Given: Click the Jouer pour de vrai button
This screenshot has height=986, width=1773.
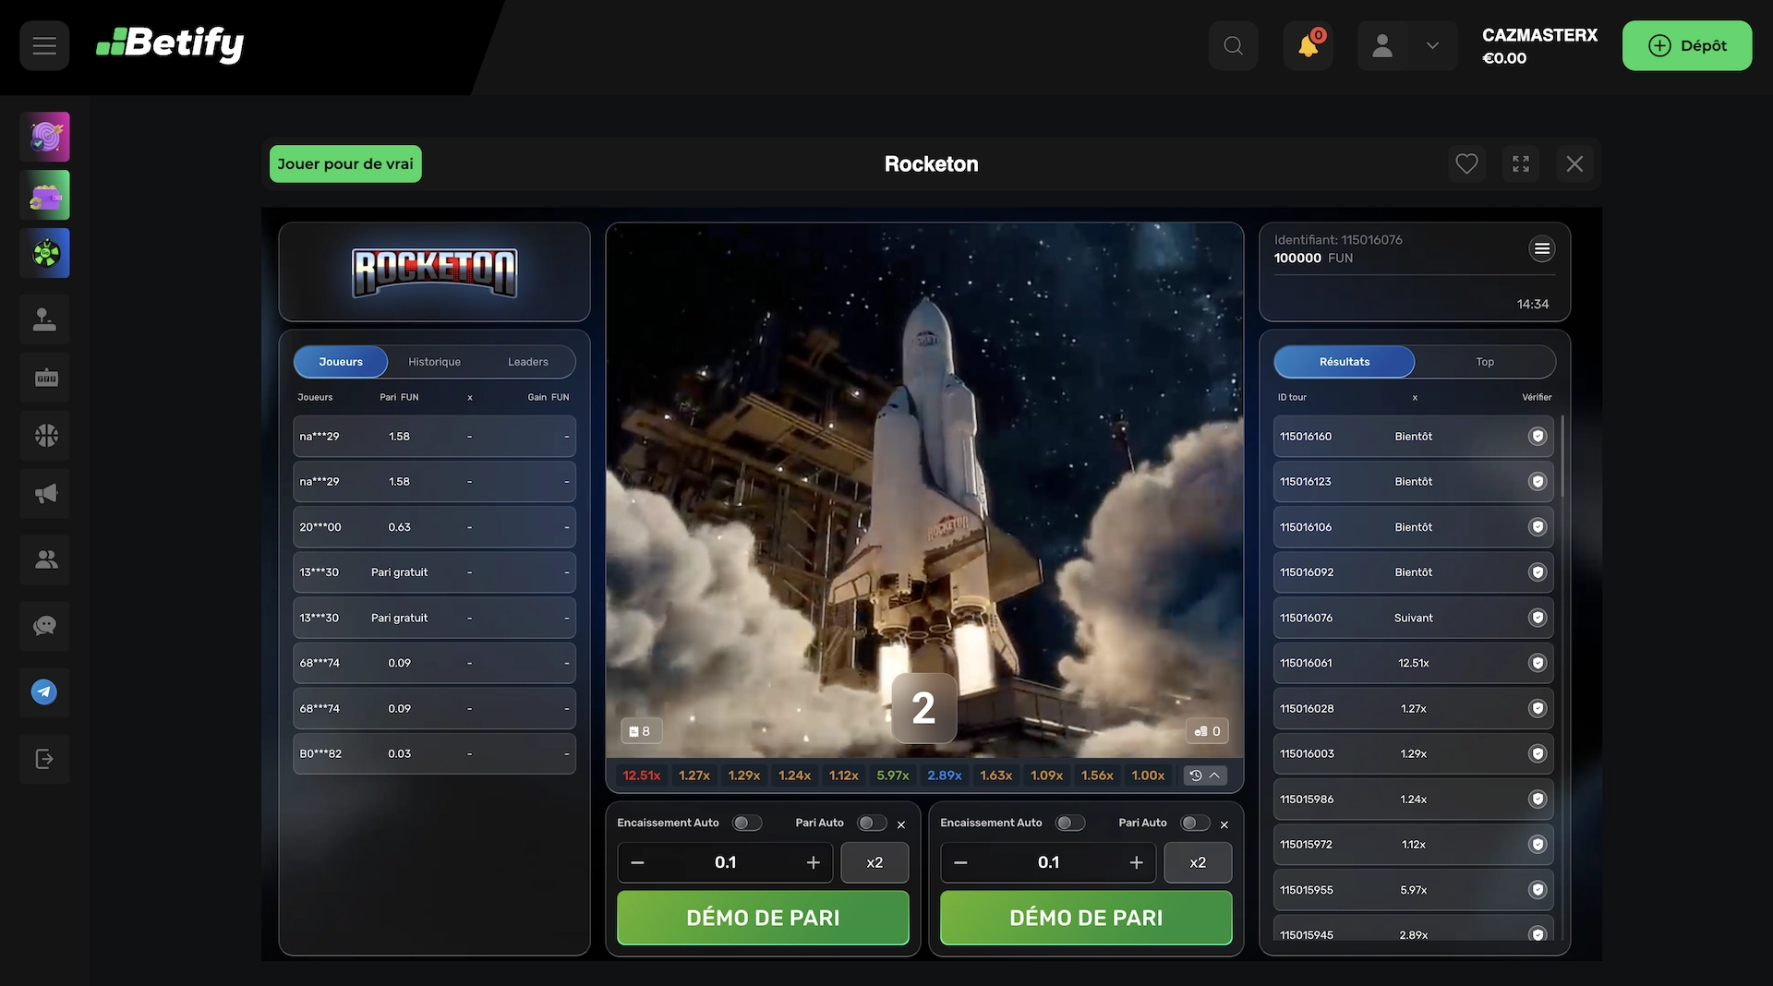Looking at the screenshot, I should (x=344, y=163).
